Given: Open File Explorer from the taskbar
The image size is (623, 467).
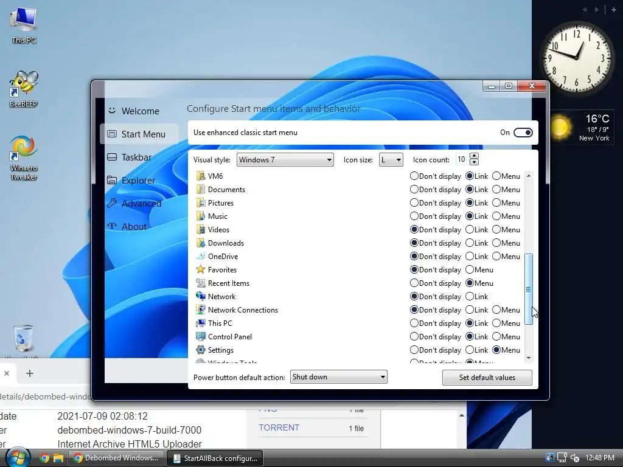Looking at the screenshot, I should [x=58, y=458].
